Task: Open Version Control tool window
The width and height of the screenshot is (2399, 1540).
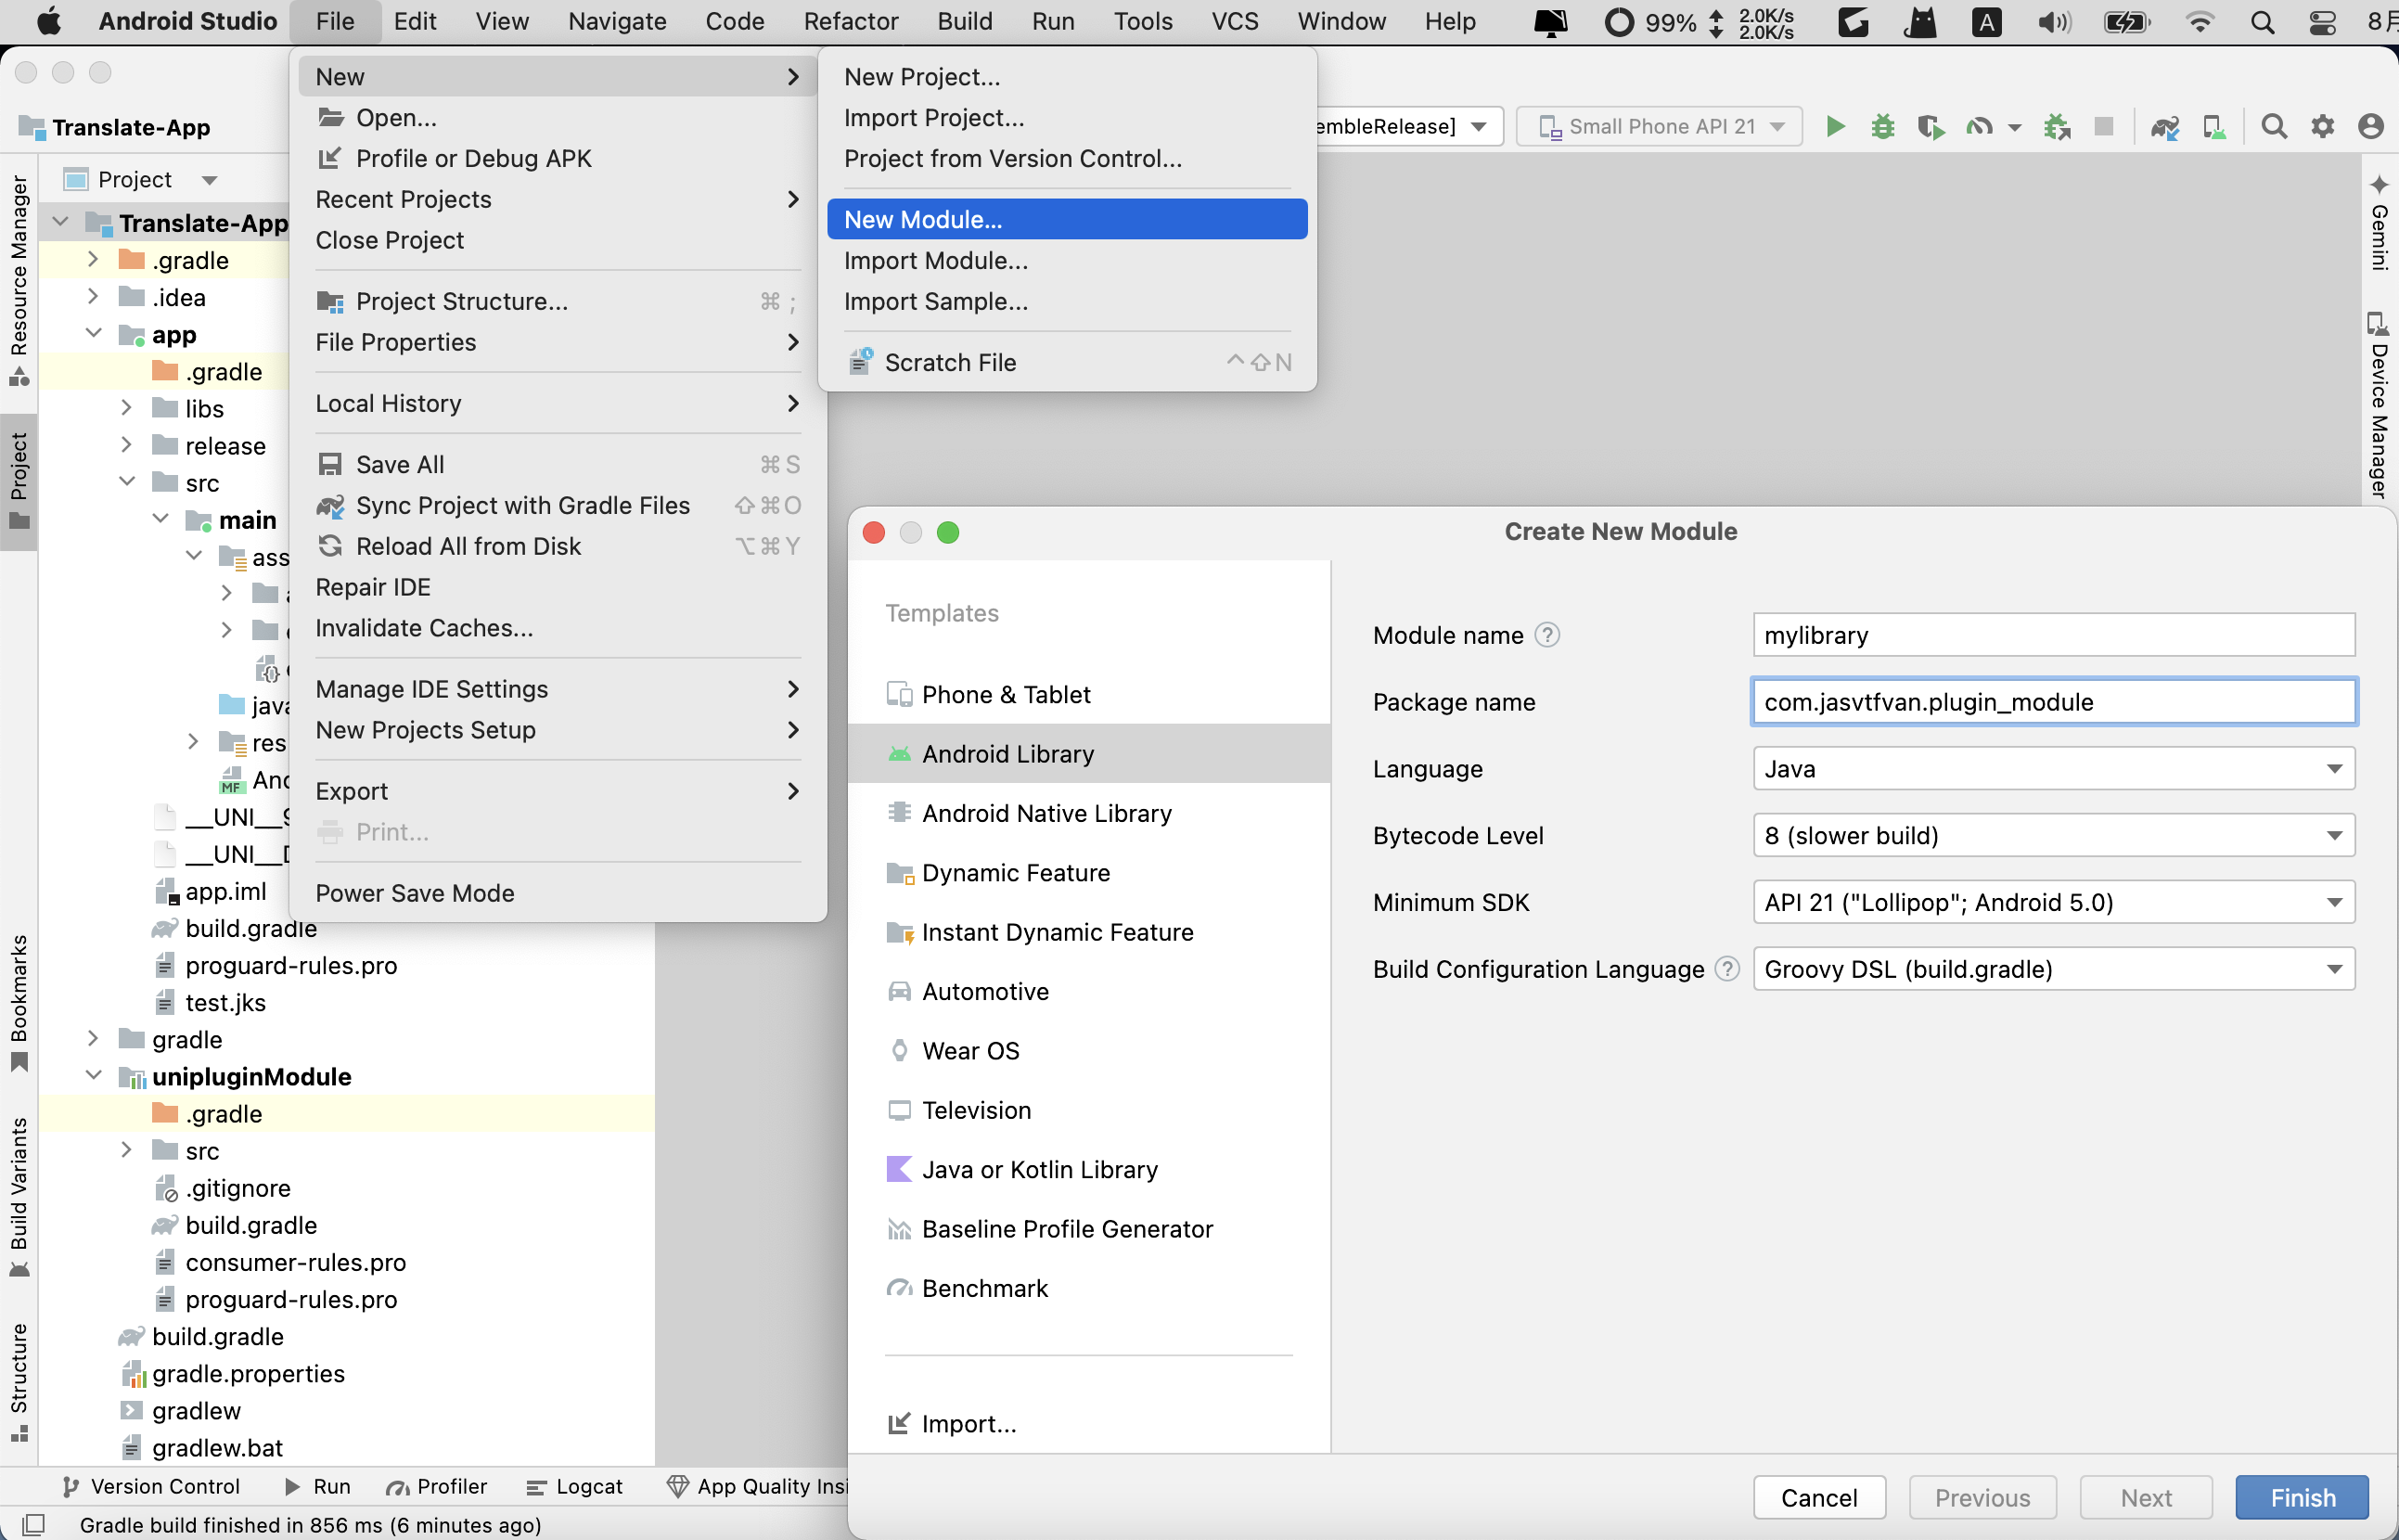Action: (150, 1486)
